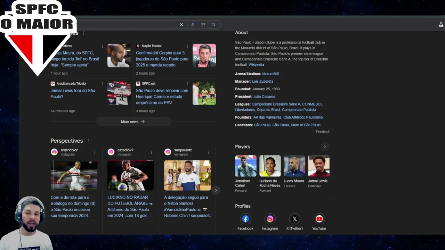445x250 pixels.
Task: Open the Club Athletico Paulistano link
Action: 303,117
